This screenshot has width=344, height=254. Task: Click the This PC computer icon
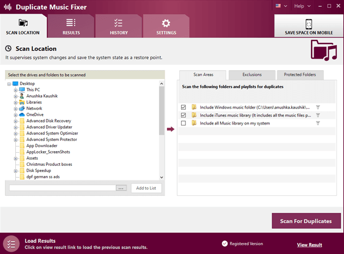tap(22, 90)
